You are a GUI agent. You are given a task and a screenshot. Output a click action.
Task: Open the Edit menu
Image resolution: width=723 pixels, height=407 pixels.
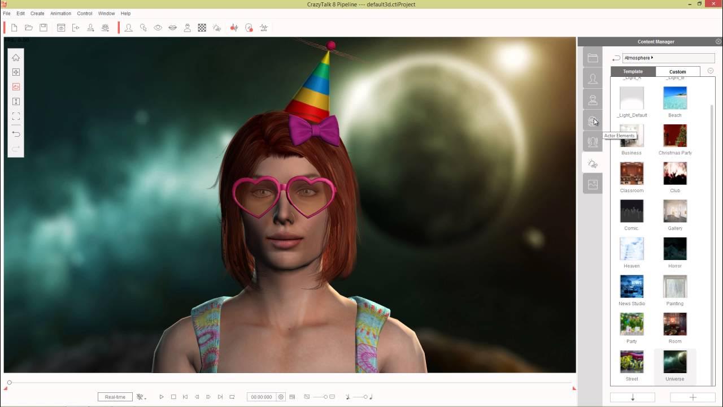pos(20,14)
